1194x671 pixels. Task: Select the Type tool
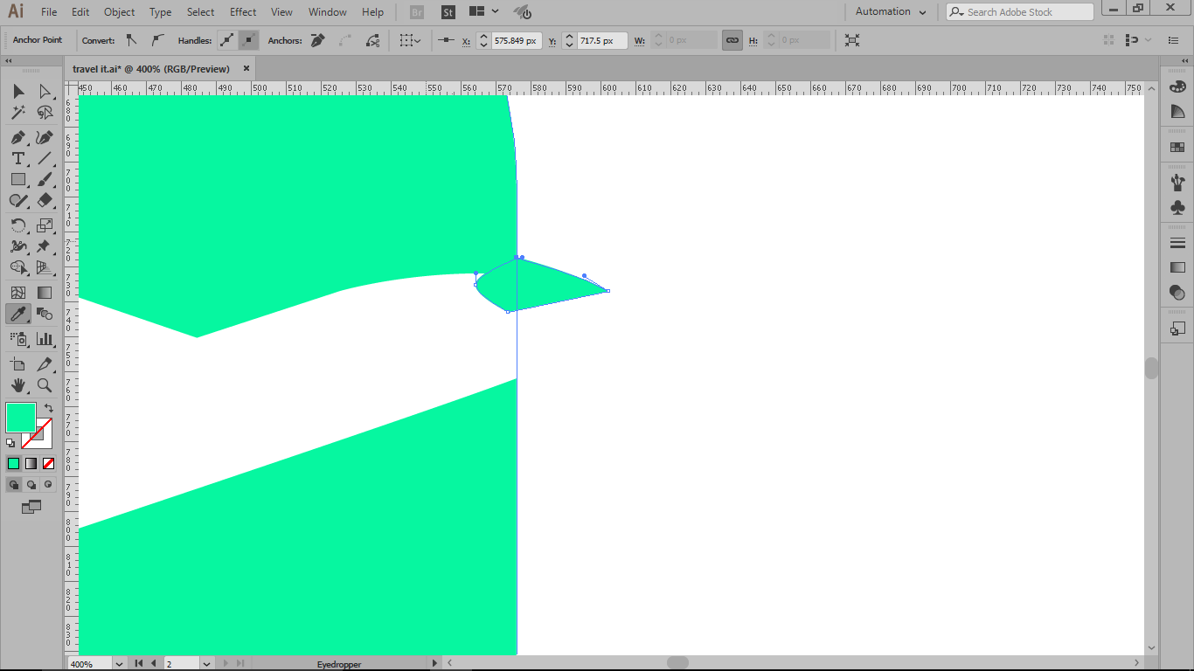17,158
